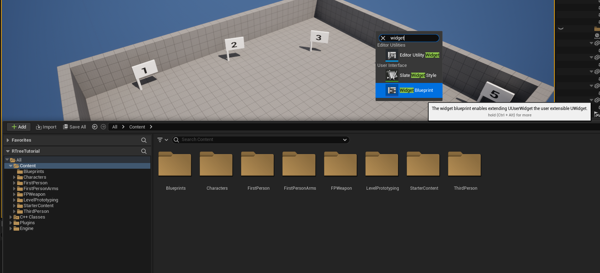The width and height of the screenshot is (600, 273).
Task: Select the FirstPerson folder thumbnail
Action: 258,164
